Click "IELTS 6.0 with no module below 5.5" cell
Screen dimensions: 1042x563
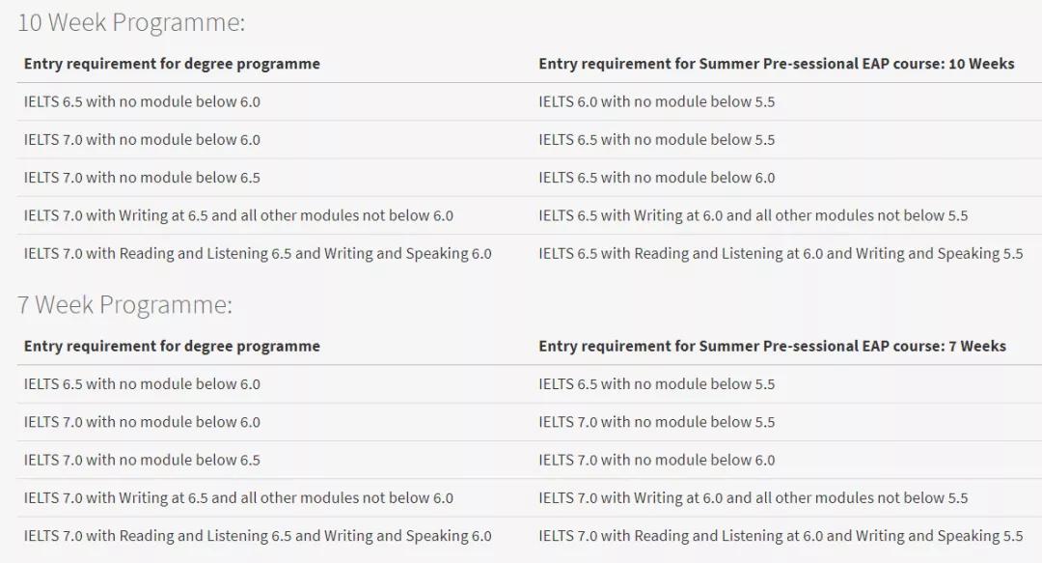(x=656, y=101)
